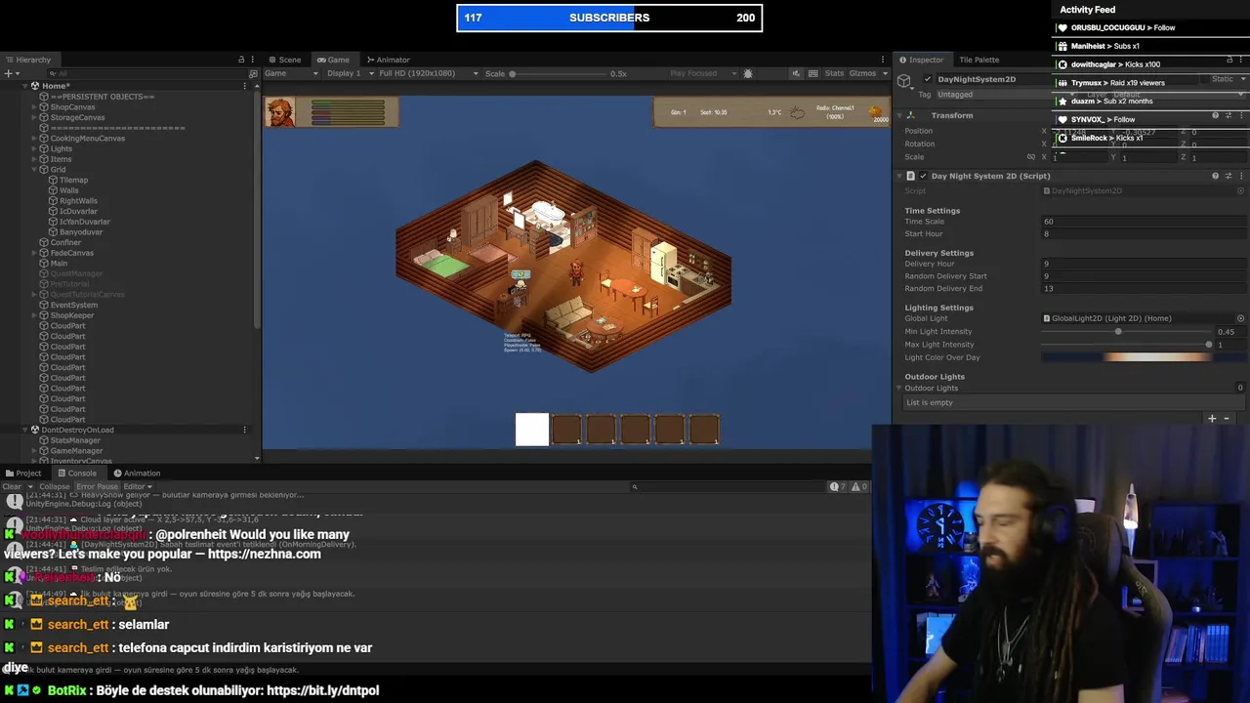Screen dimensions: 1250x703
Task: Open the DontDestroyOnLoad scene kebab options menu
Action: [245, 430]
